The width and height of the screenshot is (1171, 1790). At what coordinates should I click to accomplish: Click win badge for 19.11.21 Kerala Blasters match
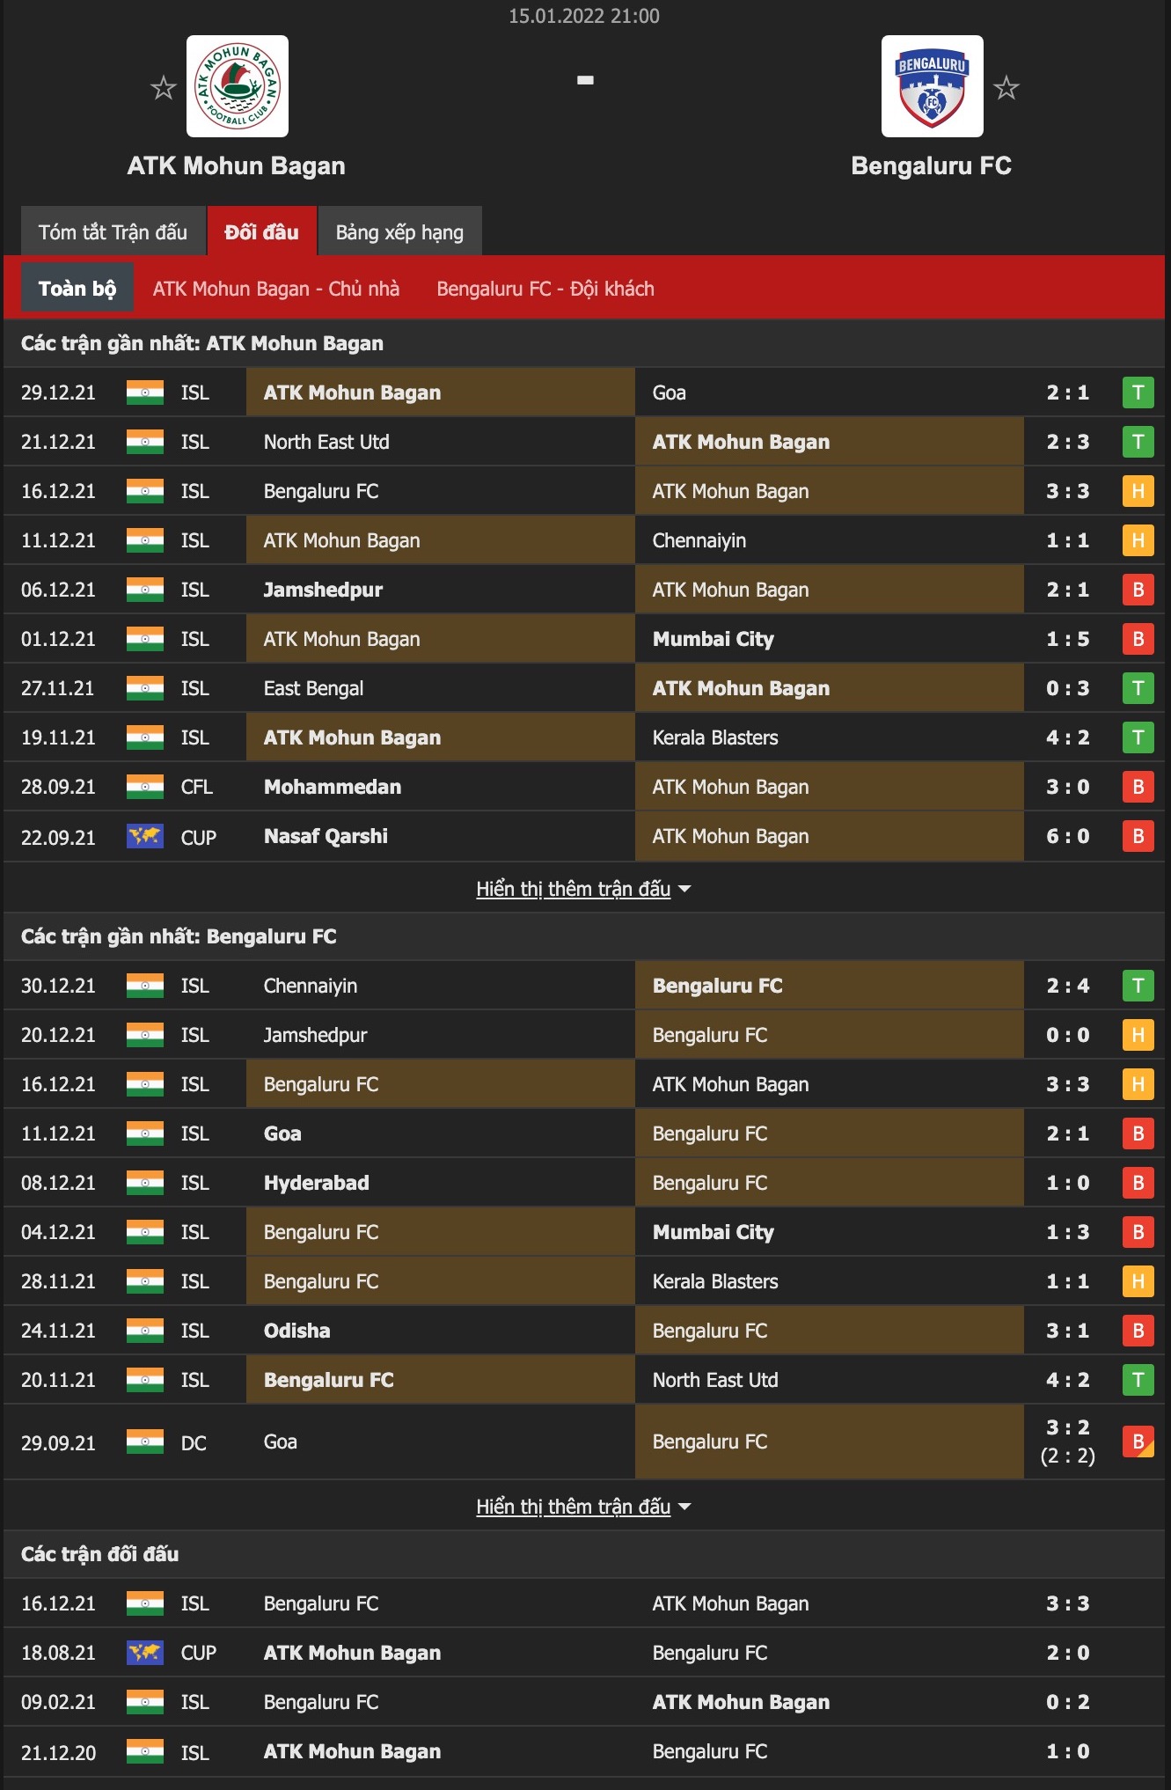pyautogui.click(x=1138, y=737)
